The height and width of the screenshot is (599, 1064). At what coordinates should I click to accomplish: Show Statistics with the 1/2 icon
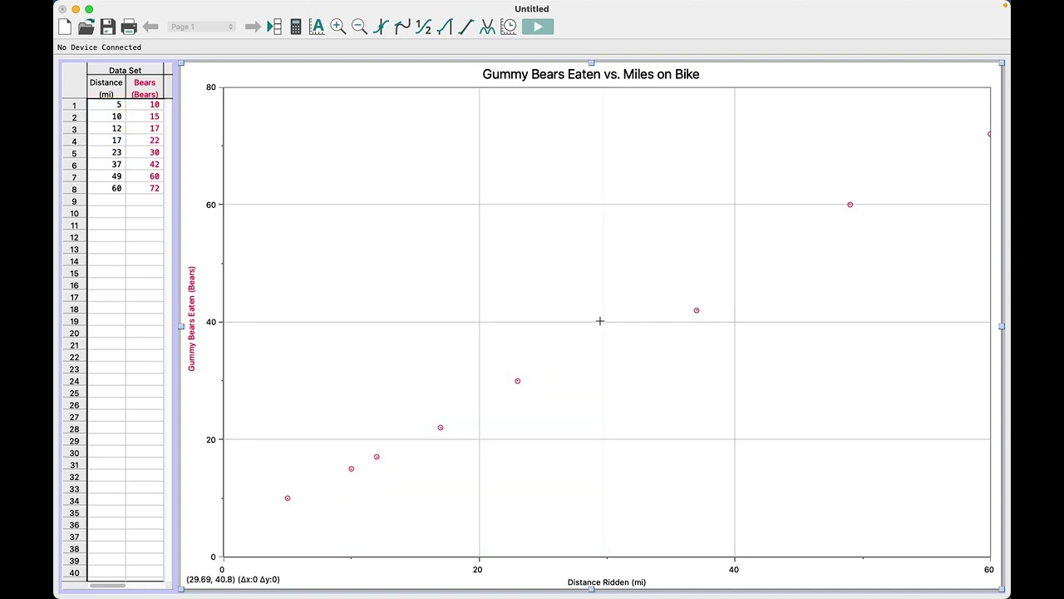tap(423, 27)
